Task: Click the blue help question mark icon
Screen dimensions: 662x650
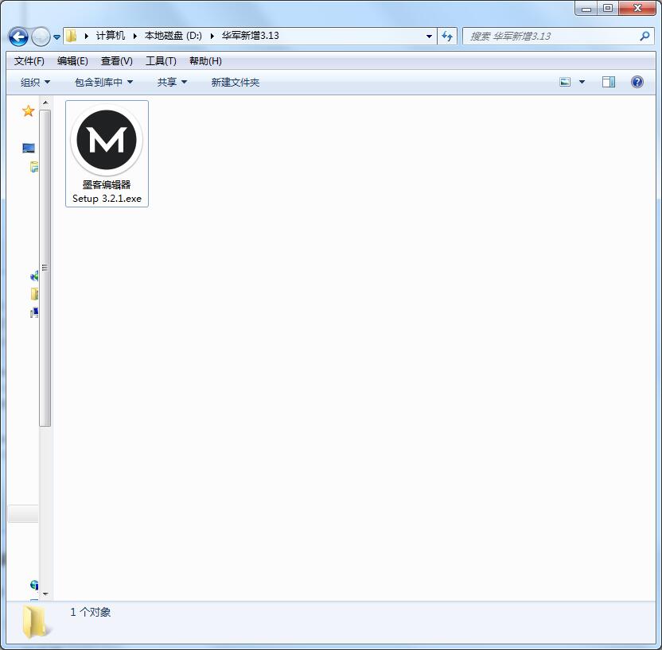Action: (637, 82)
